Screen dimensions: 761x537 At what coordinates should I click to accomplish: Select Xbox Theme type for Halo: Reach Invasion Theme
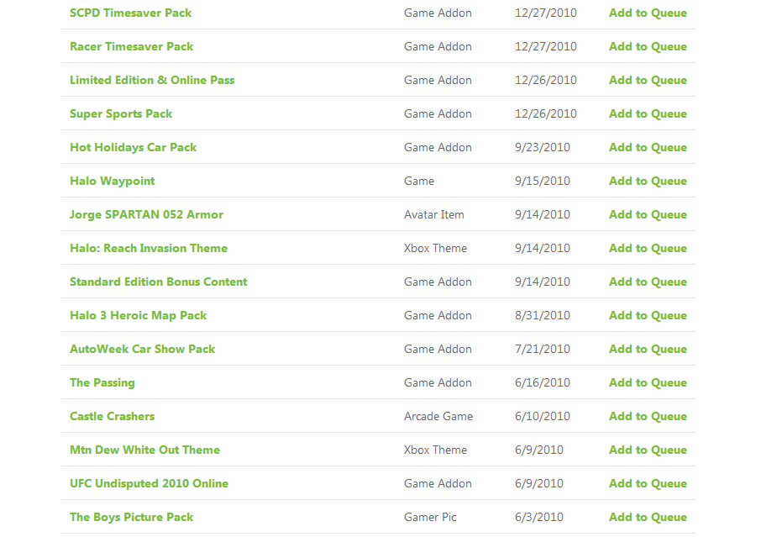(435, 248)
